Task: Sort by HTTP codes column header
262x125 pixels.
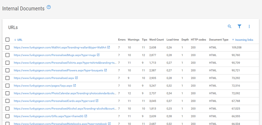Action: tap(198, 40)
